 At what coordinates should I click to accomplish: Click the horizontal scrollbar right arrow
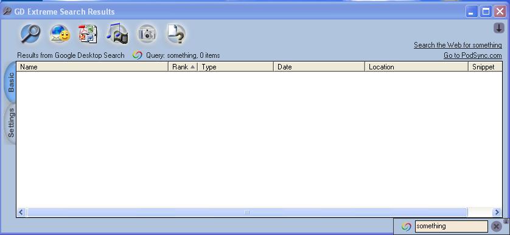coord(497,212)
